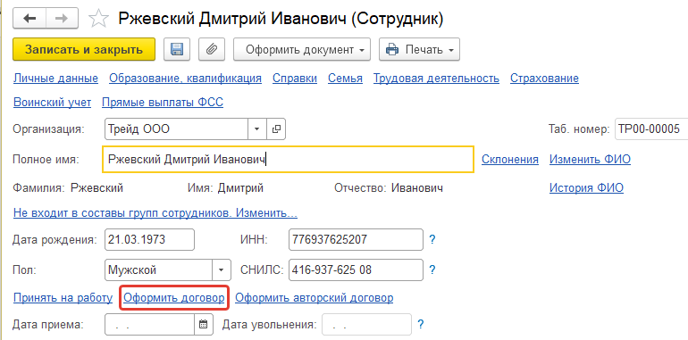This screenshot has width=688, height=340.
Task: Click Не входит в составы групп сотрудников link
Action: (155, 213)
